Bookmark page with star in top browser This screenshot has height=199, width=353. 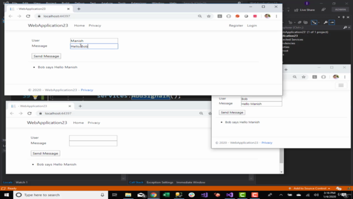tap(208, 16)
